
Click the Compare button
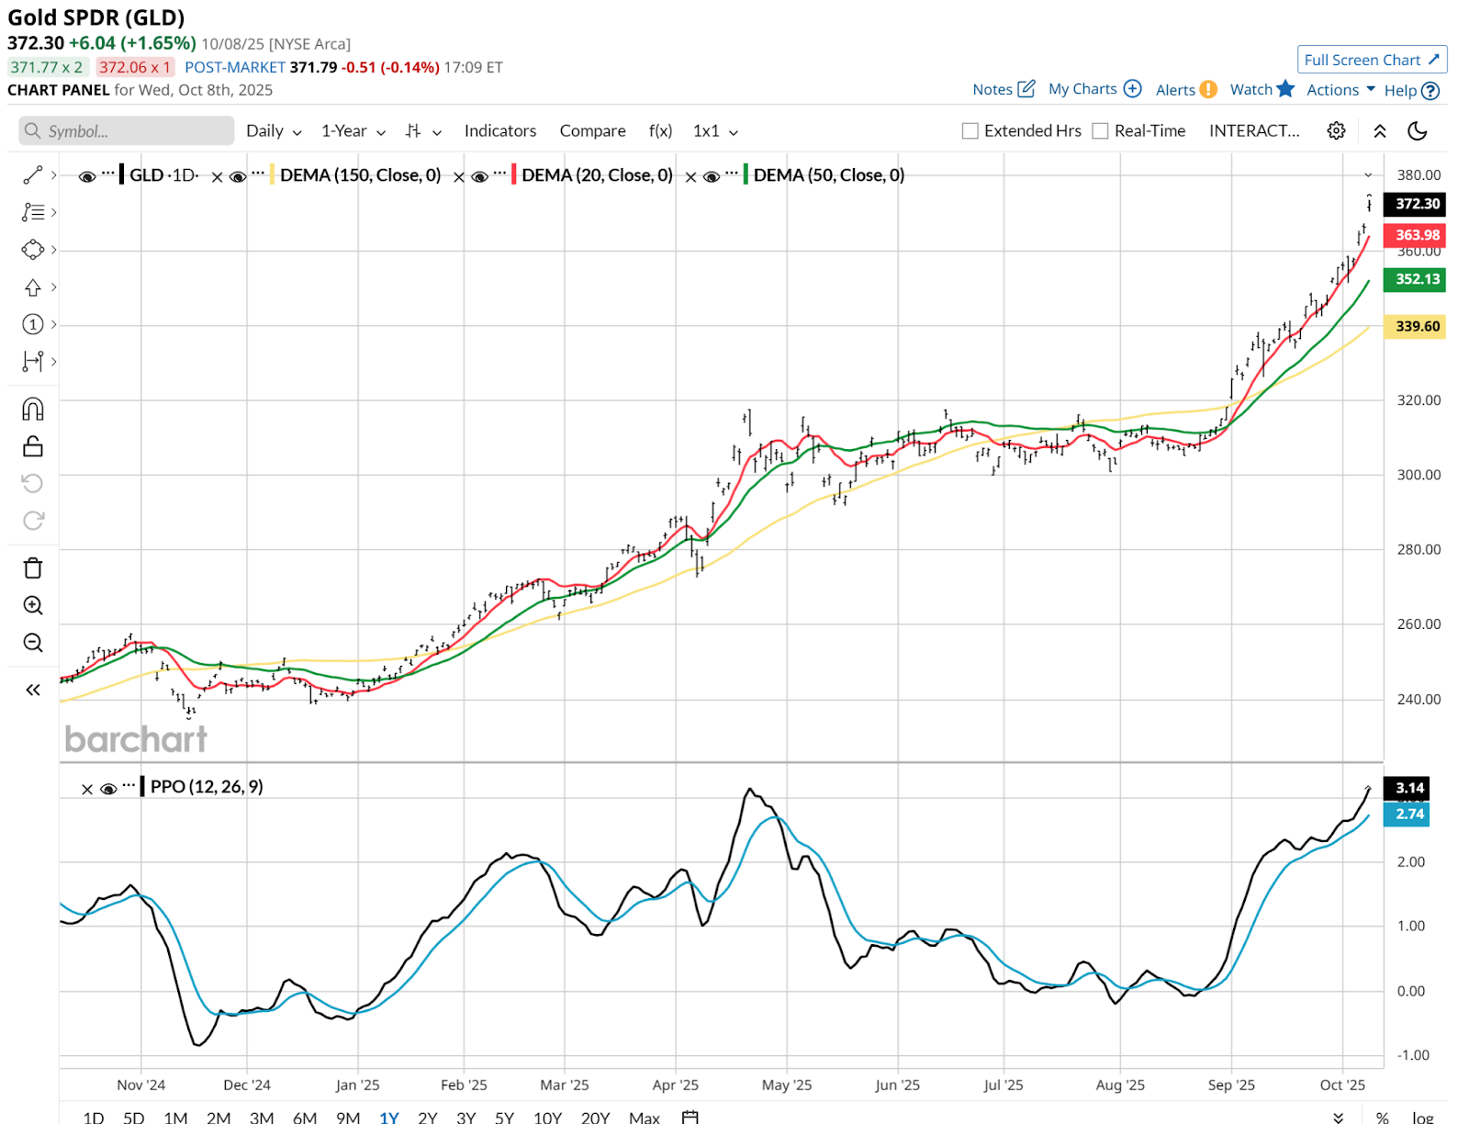pyautogui.click(x=593, y=130)
